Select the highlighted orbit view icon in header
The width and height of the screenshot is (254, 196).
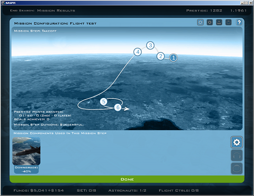(x=200, y=22)
